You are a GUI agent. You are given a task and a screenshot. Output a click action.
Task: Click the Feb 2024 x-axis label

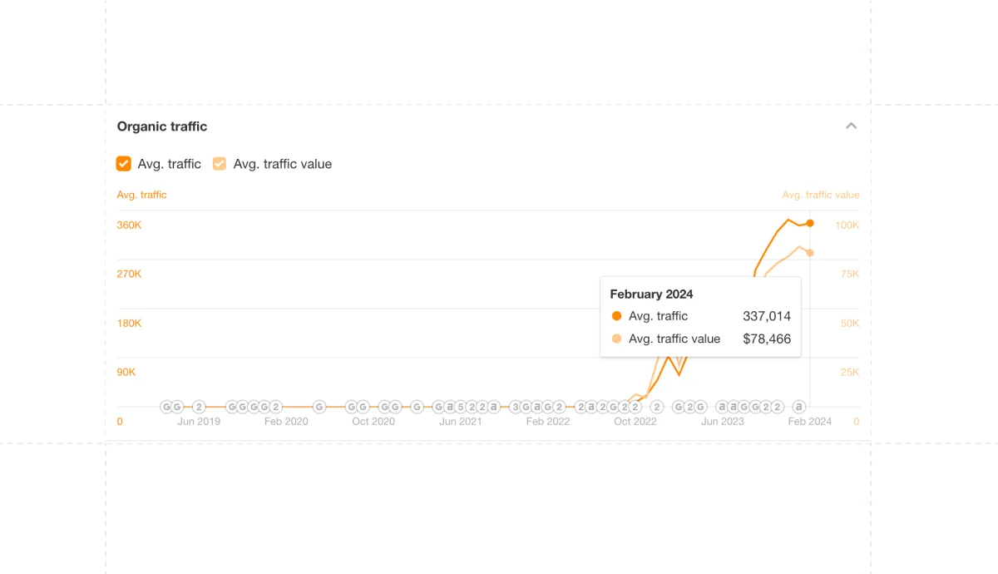point(810,422)
